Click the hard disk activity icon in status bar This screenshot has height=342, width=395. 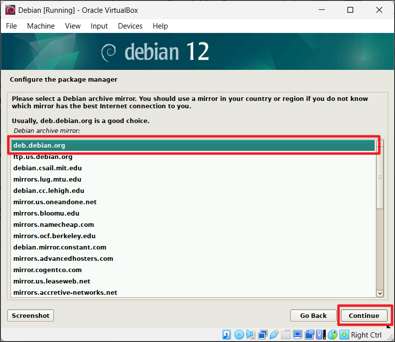tap(226, 335)
